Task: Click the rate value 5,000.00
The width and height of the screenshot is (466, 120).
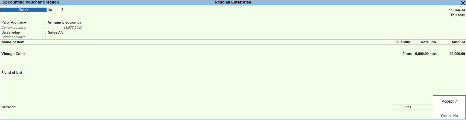Action: click(x=422, y=54)
